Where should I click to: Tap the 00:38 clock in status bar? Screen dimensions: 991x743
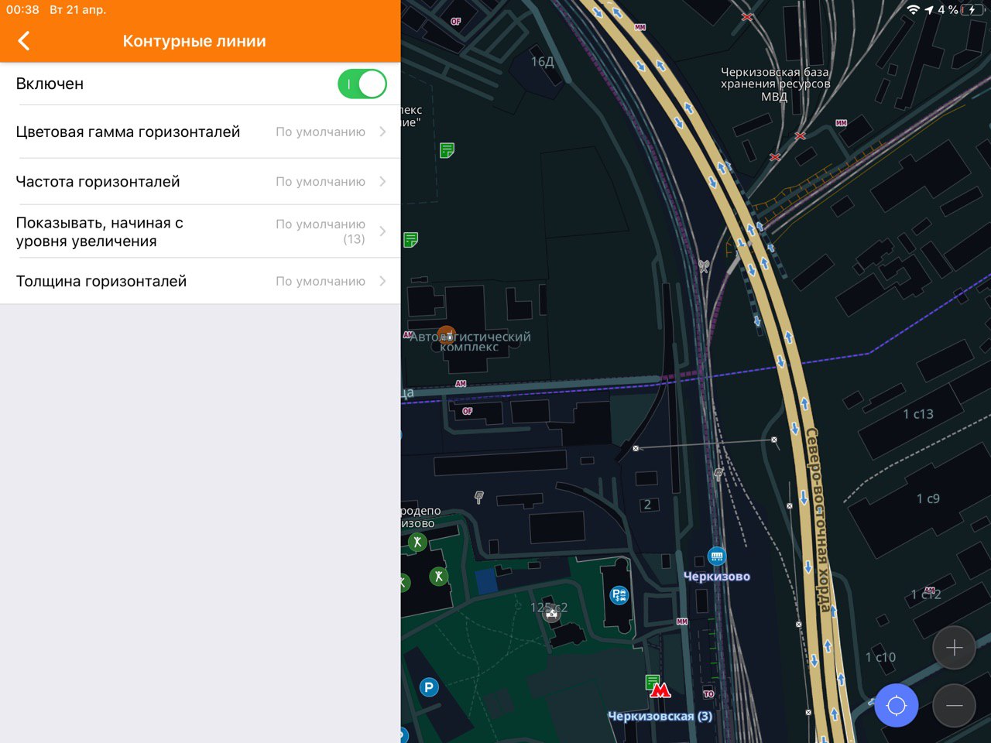point(22,10)
